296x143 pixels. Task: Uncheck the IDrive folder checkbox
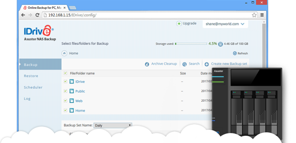click(66, 81)
